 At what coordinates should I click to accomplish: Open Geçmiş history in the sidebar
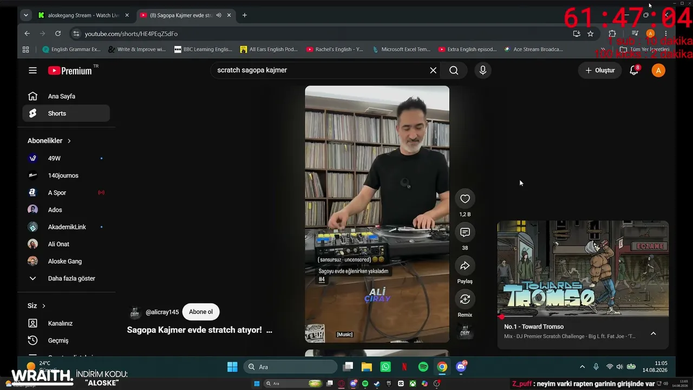[x=66, y=341]
